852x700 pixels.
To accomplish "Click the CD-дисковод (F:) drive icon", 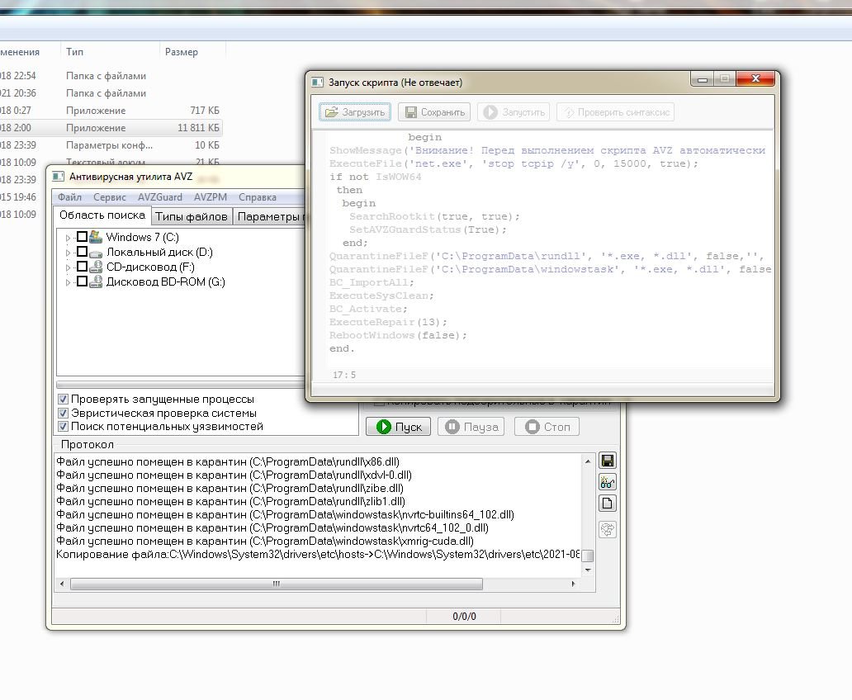I will tap(96, 267).
